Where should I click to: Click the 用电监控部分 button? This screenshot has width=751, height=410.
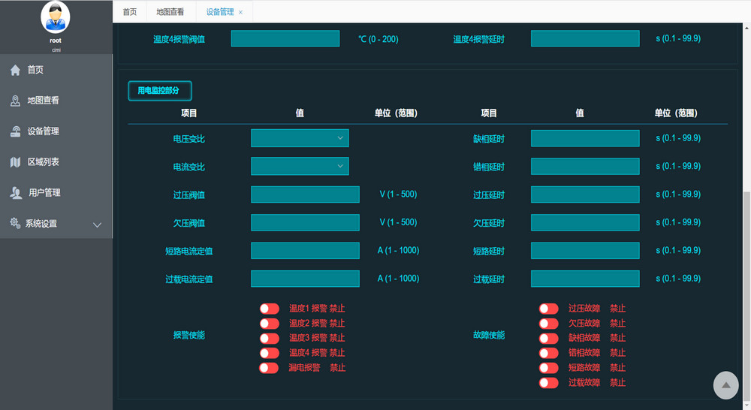(x=159, y=91)
